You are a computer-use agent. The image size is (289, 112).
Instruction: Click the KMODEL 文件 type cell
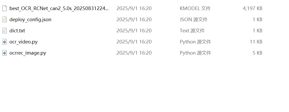click(x=195, y=8)
